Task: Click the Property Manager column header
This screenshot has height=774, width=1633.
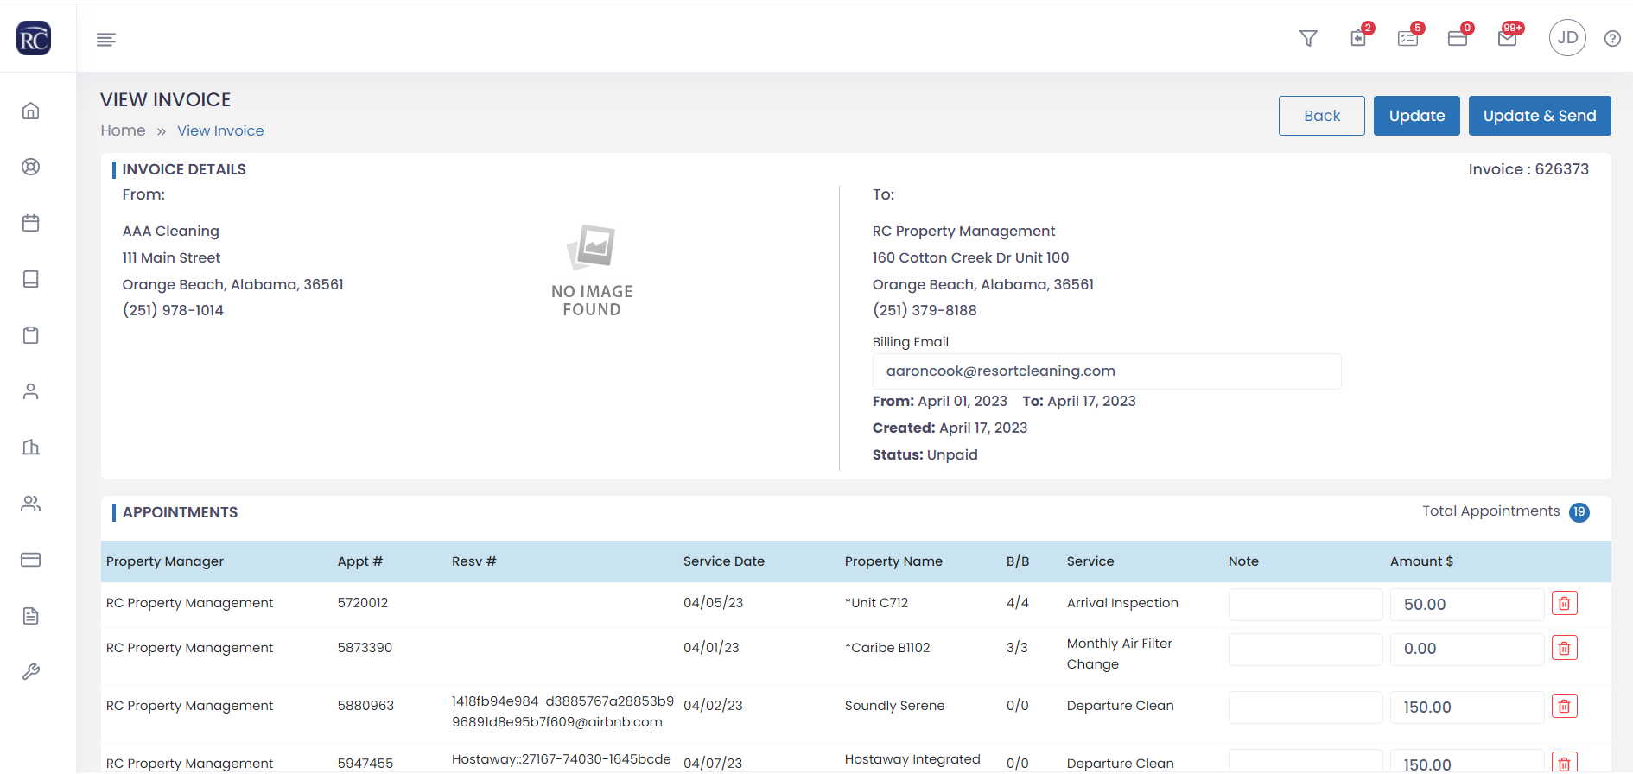Action: point(165,561)
